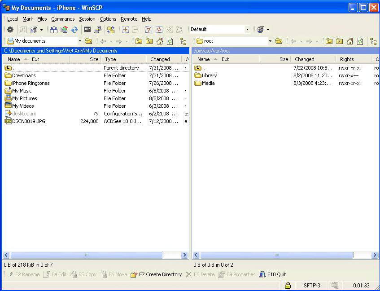380x291 pixels.
Task: Click the Open in PuTTY icon
Action: [98, 30]
